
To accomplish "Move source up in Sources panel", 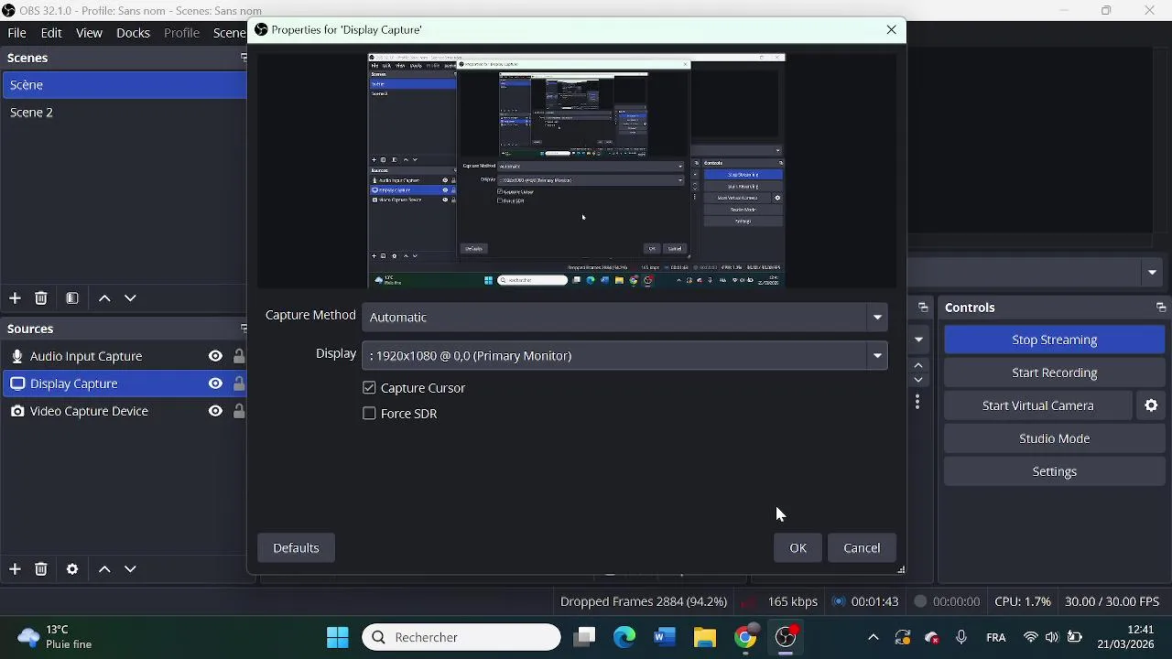I will point(104,569).
